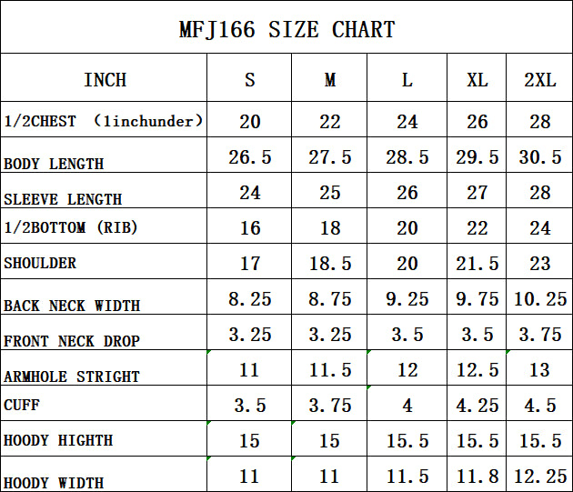Screen dimensions: 573x492
Task: Click the HOODY HIGHTH row label
Action: (58, 440)
